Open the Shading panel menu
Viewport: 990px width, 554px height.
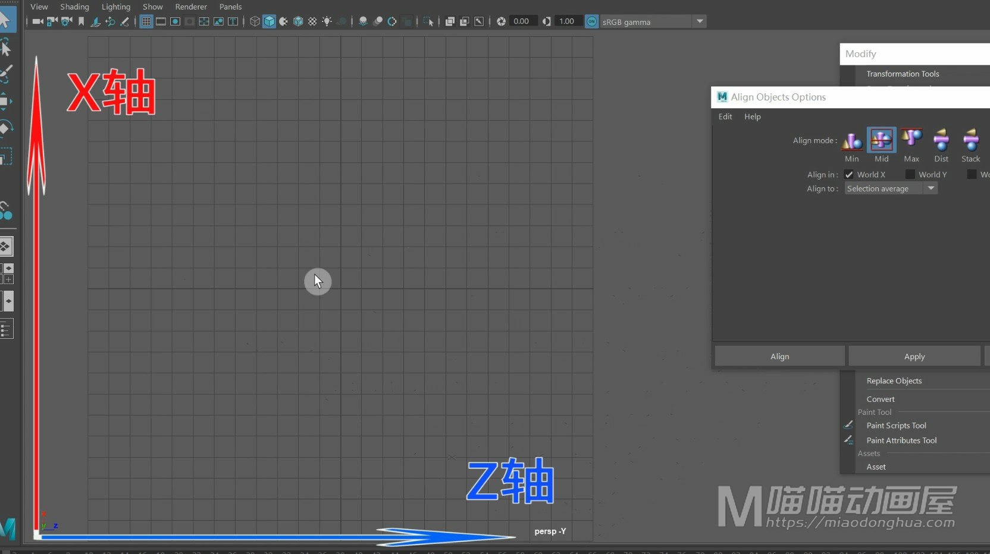(x=74, y=7)
